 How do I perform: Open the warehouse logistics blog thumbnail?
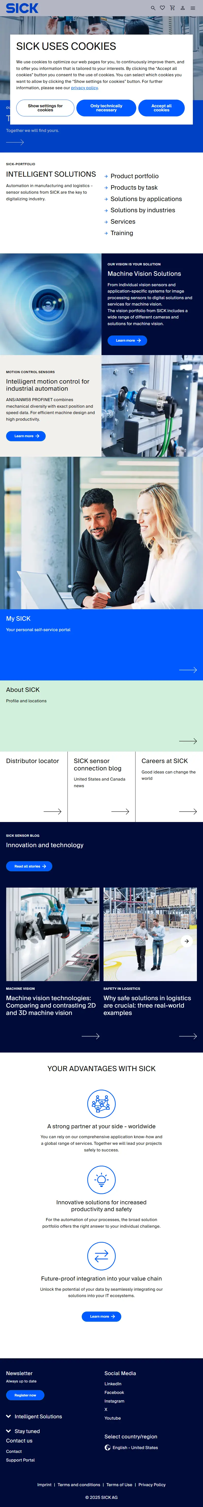pyautogui.click(x=150, y=934)
